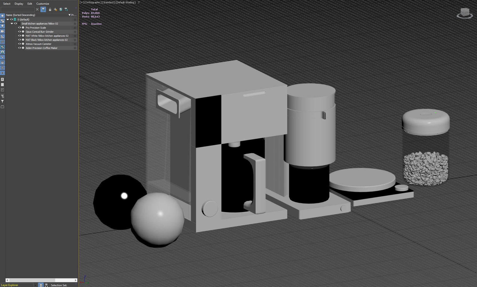Viewport: 477px width, 287px height.
Task: Open the Display menu
Action: coord(19,4)
